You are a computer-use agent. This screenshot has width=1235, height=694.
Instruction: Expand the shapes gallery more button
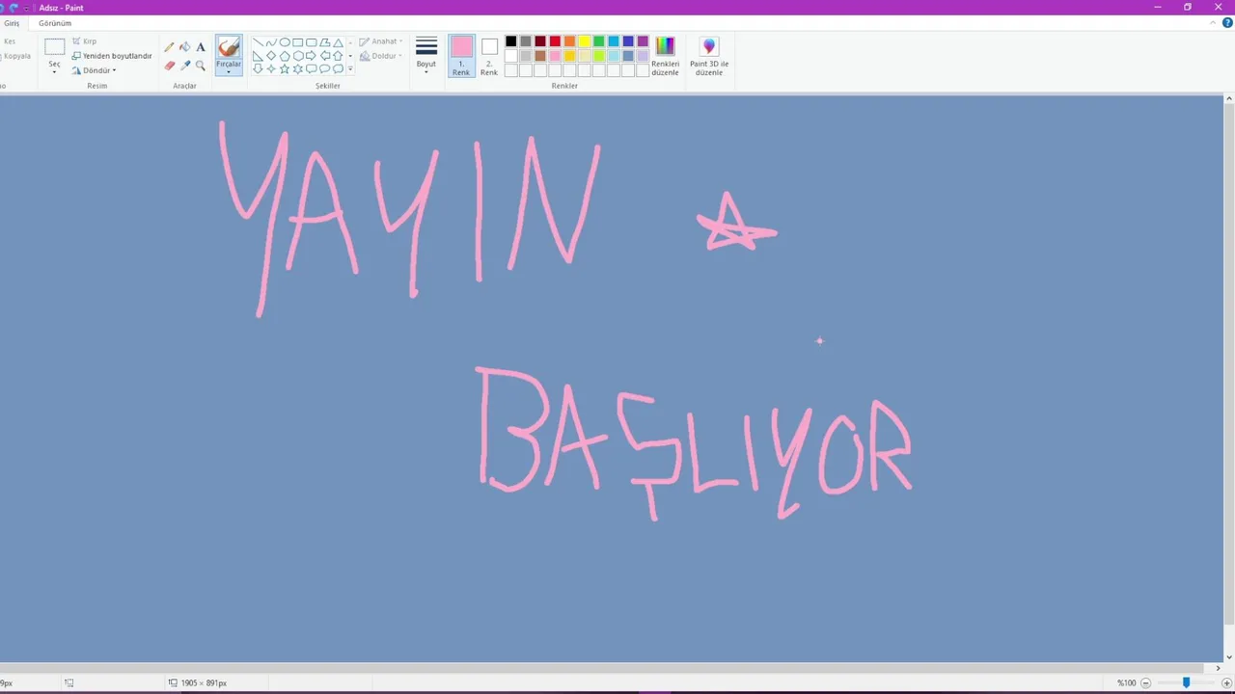(350, 68)
